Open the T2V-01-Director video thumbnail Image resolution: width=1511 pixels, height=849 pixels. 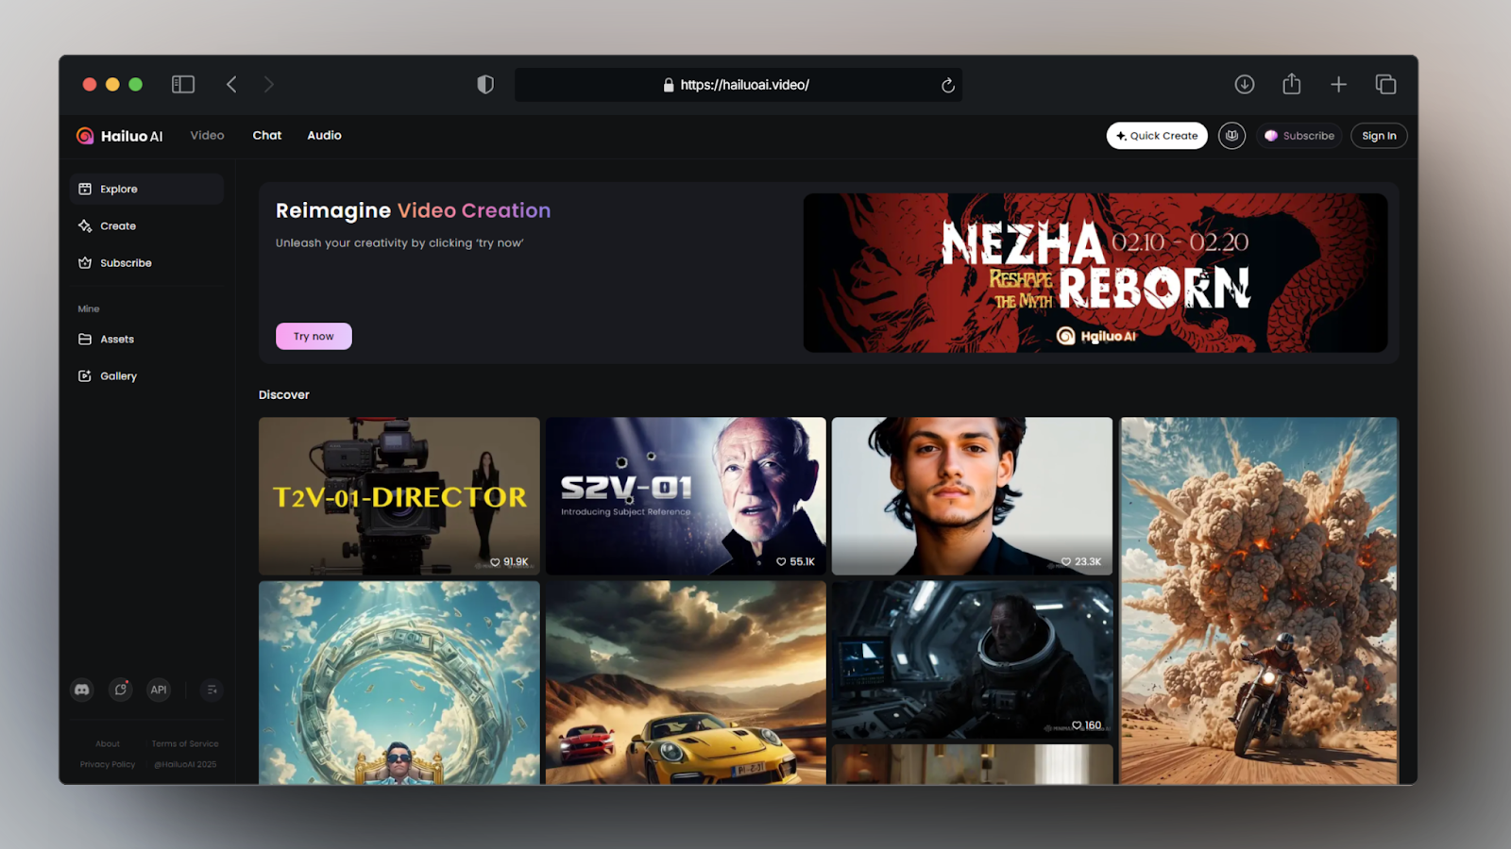click(x=399, y=496)
